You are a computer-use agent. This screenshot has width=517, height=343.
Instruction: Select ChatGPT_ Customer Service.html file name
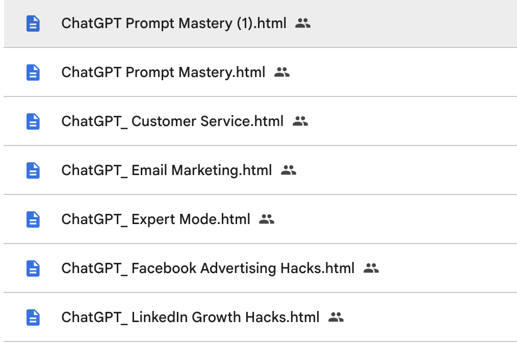click(x=172, y=121)
